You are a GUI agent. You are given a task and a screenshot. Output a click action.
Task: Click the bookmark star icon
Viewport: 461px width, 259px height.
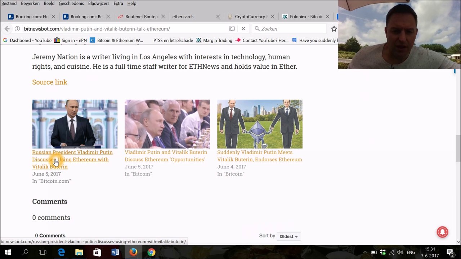334,29
